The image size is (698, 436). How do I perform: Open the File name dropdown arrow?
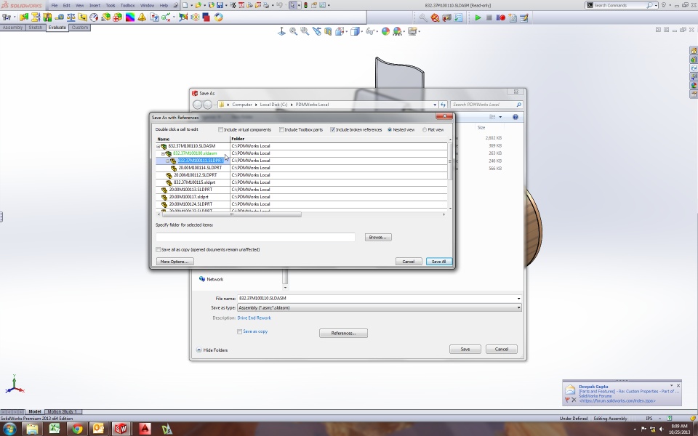click(518, 299)
